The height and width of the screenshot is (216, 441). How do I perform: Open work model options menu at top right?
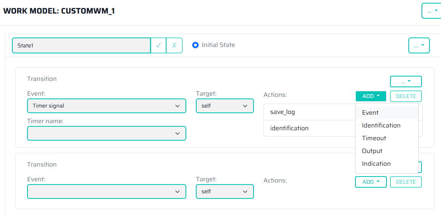point(432,11)
